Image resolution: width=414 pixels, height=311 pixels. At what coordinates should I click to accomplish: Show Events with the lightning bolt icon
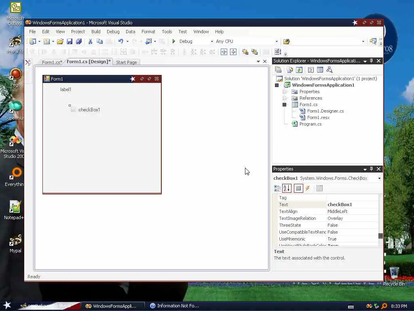point(308,188)
